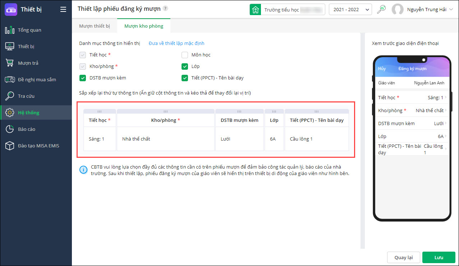Open Đề nghị mua sắm projector icon
459x266 pixels.
[x=10, y=79]
